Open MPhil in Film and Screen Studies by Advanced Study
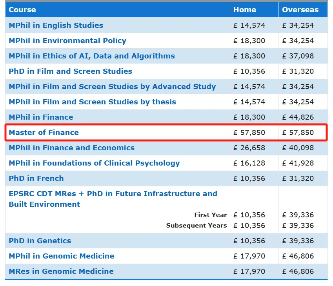Screen dimensions: 333x286 [x=112, y=87]
